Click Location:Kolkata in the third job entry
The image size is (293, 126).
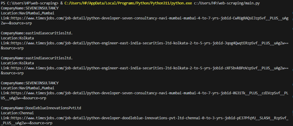pos(17,63)
